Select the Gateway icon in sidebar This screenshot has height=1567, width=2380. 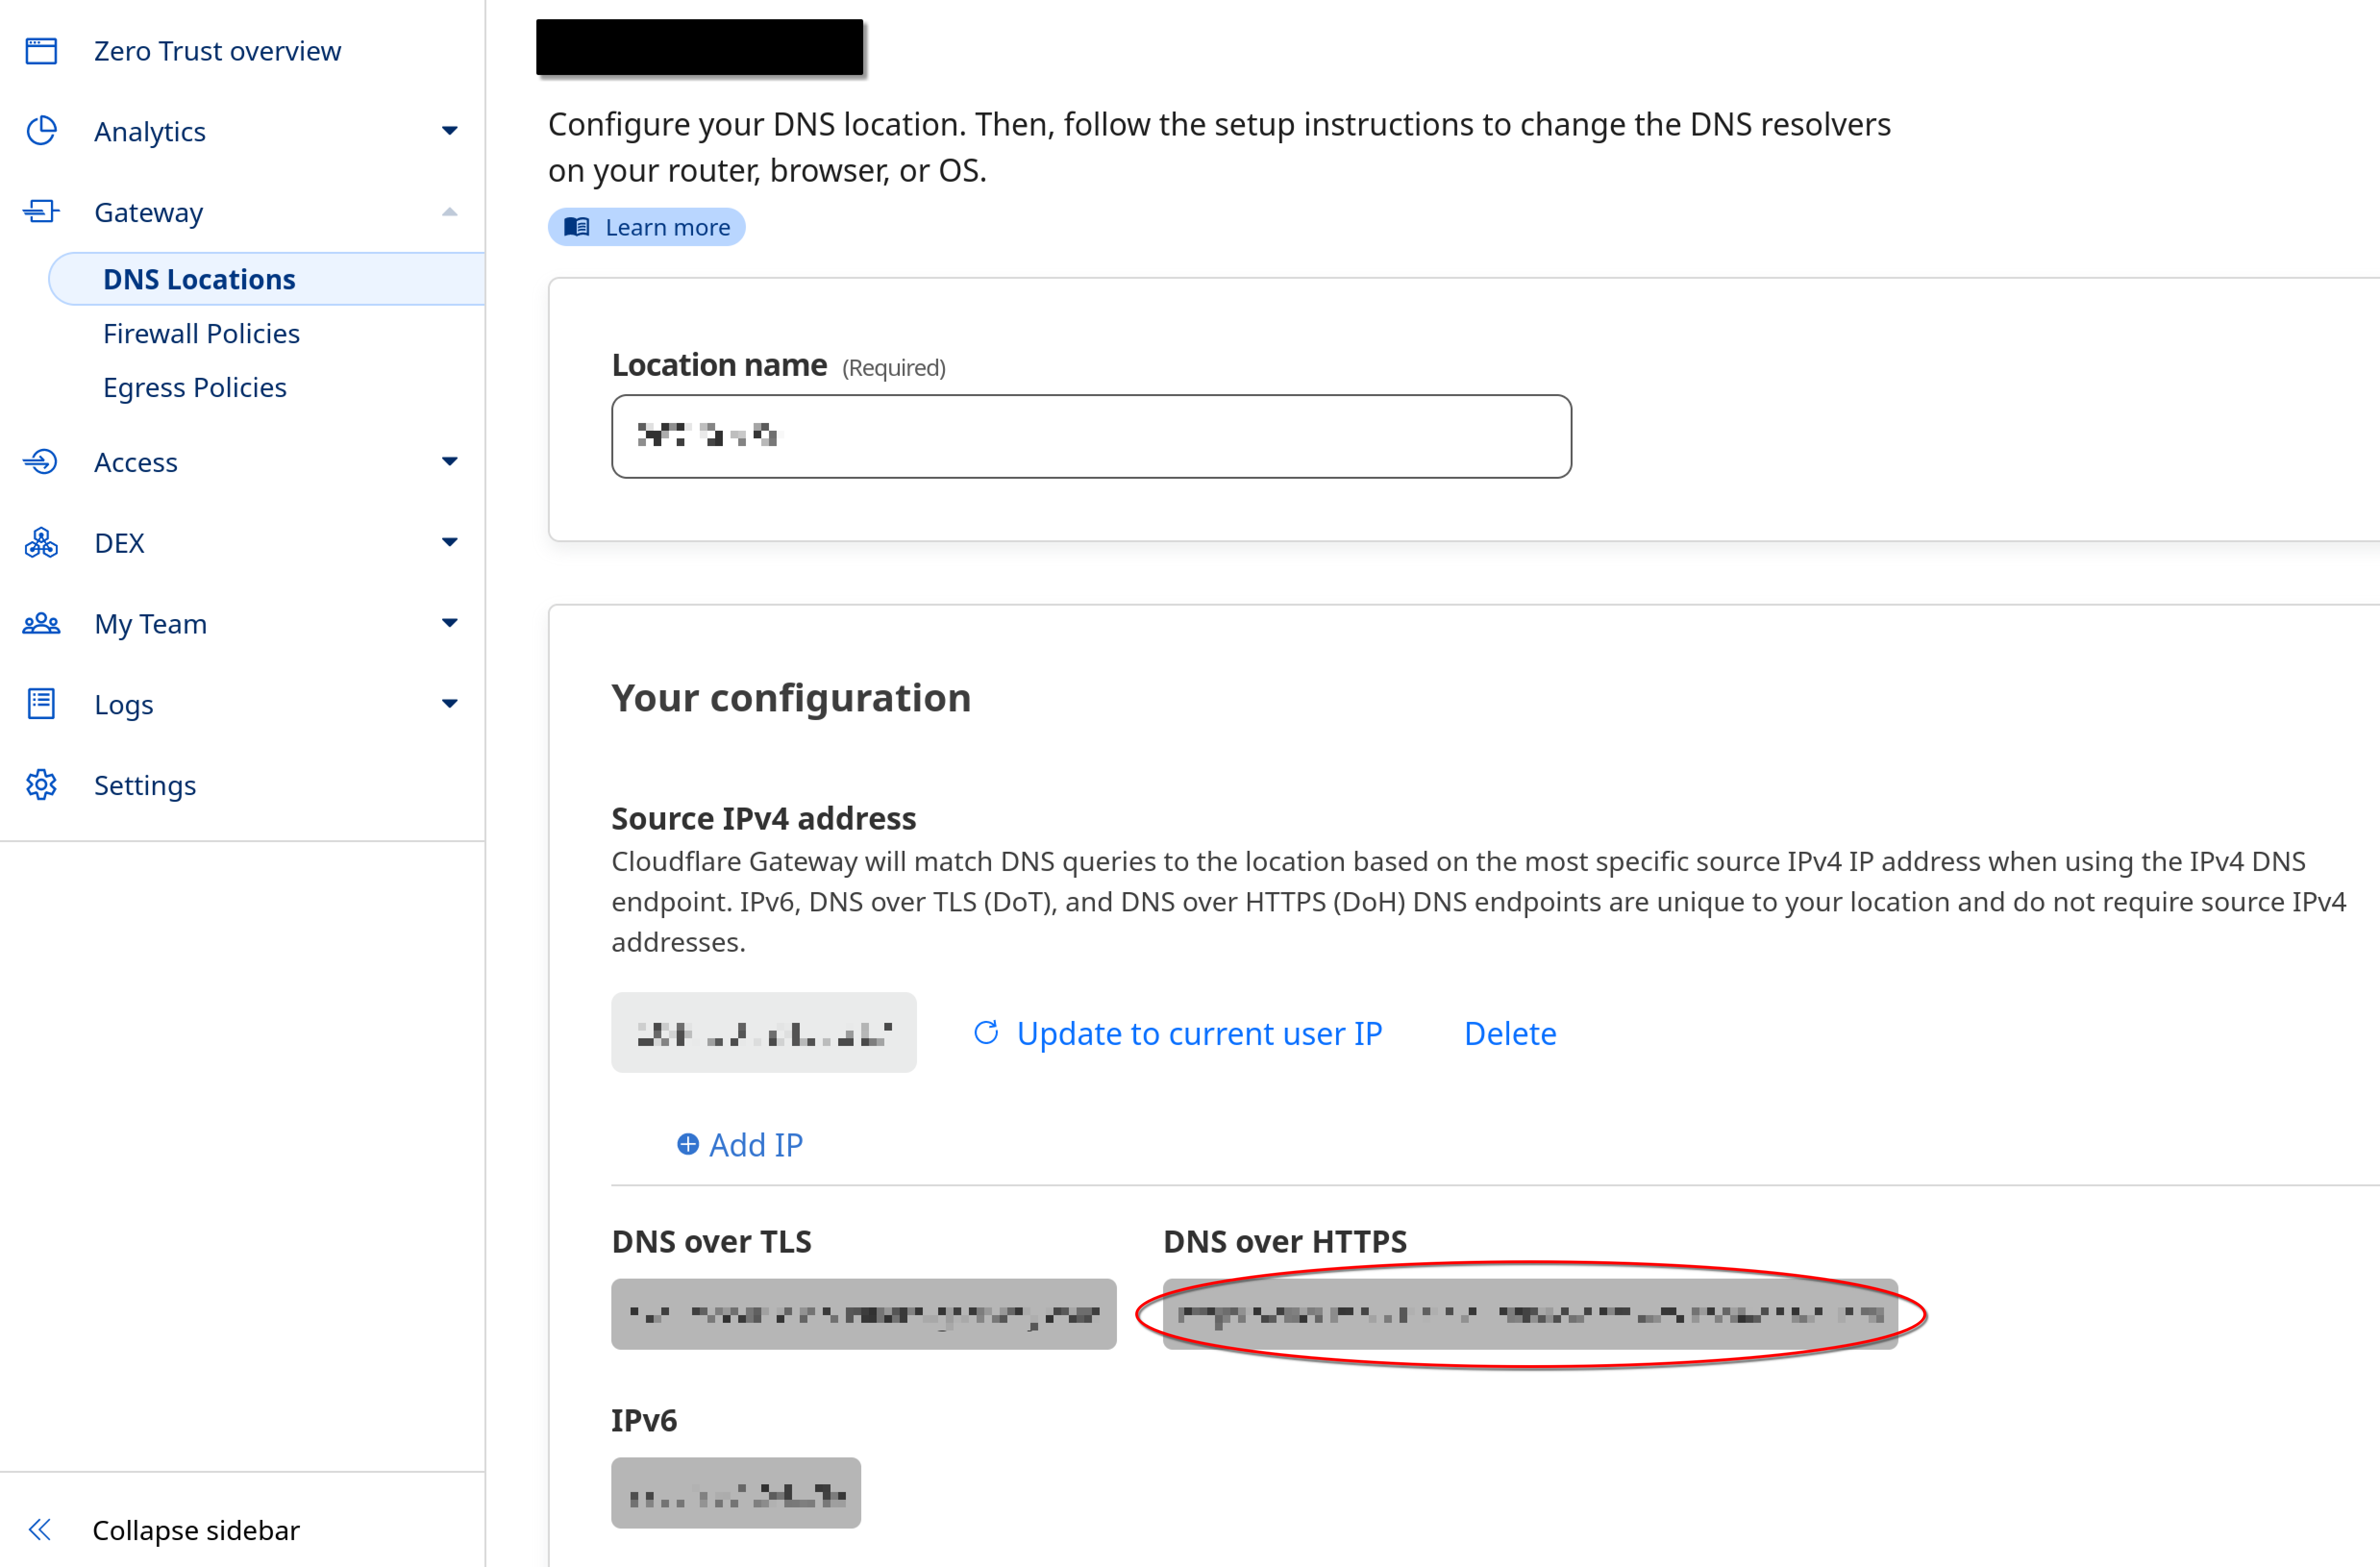41,211
